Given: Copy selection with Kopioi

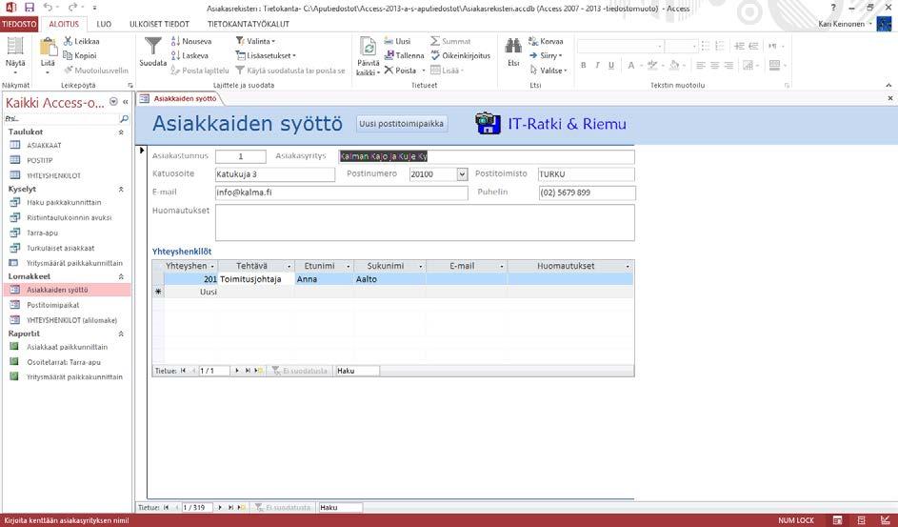Looking at the screenshot, I should tap(80, 55).
